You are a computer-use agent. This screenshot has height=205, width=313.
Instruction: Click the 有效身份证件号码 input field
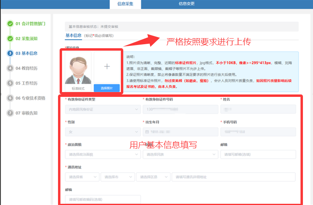[x=180, y=109]
